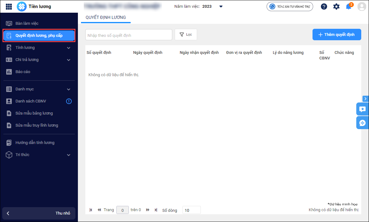Click the Trang page number field
369x222 pixels.
coord(123,210)
